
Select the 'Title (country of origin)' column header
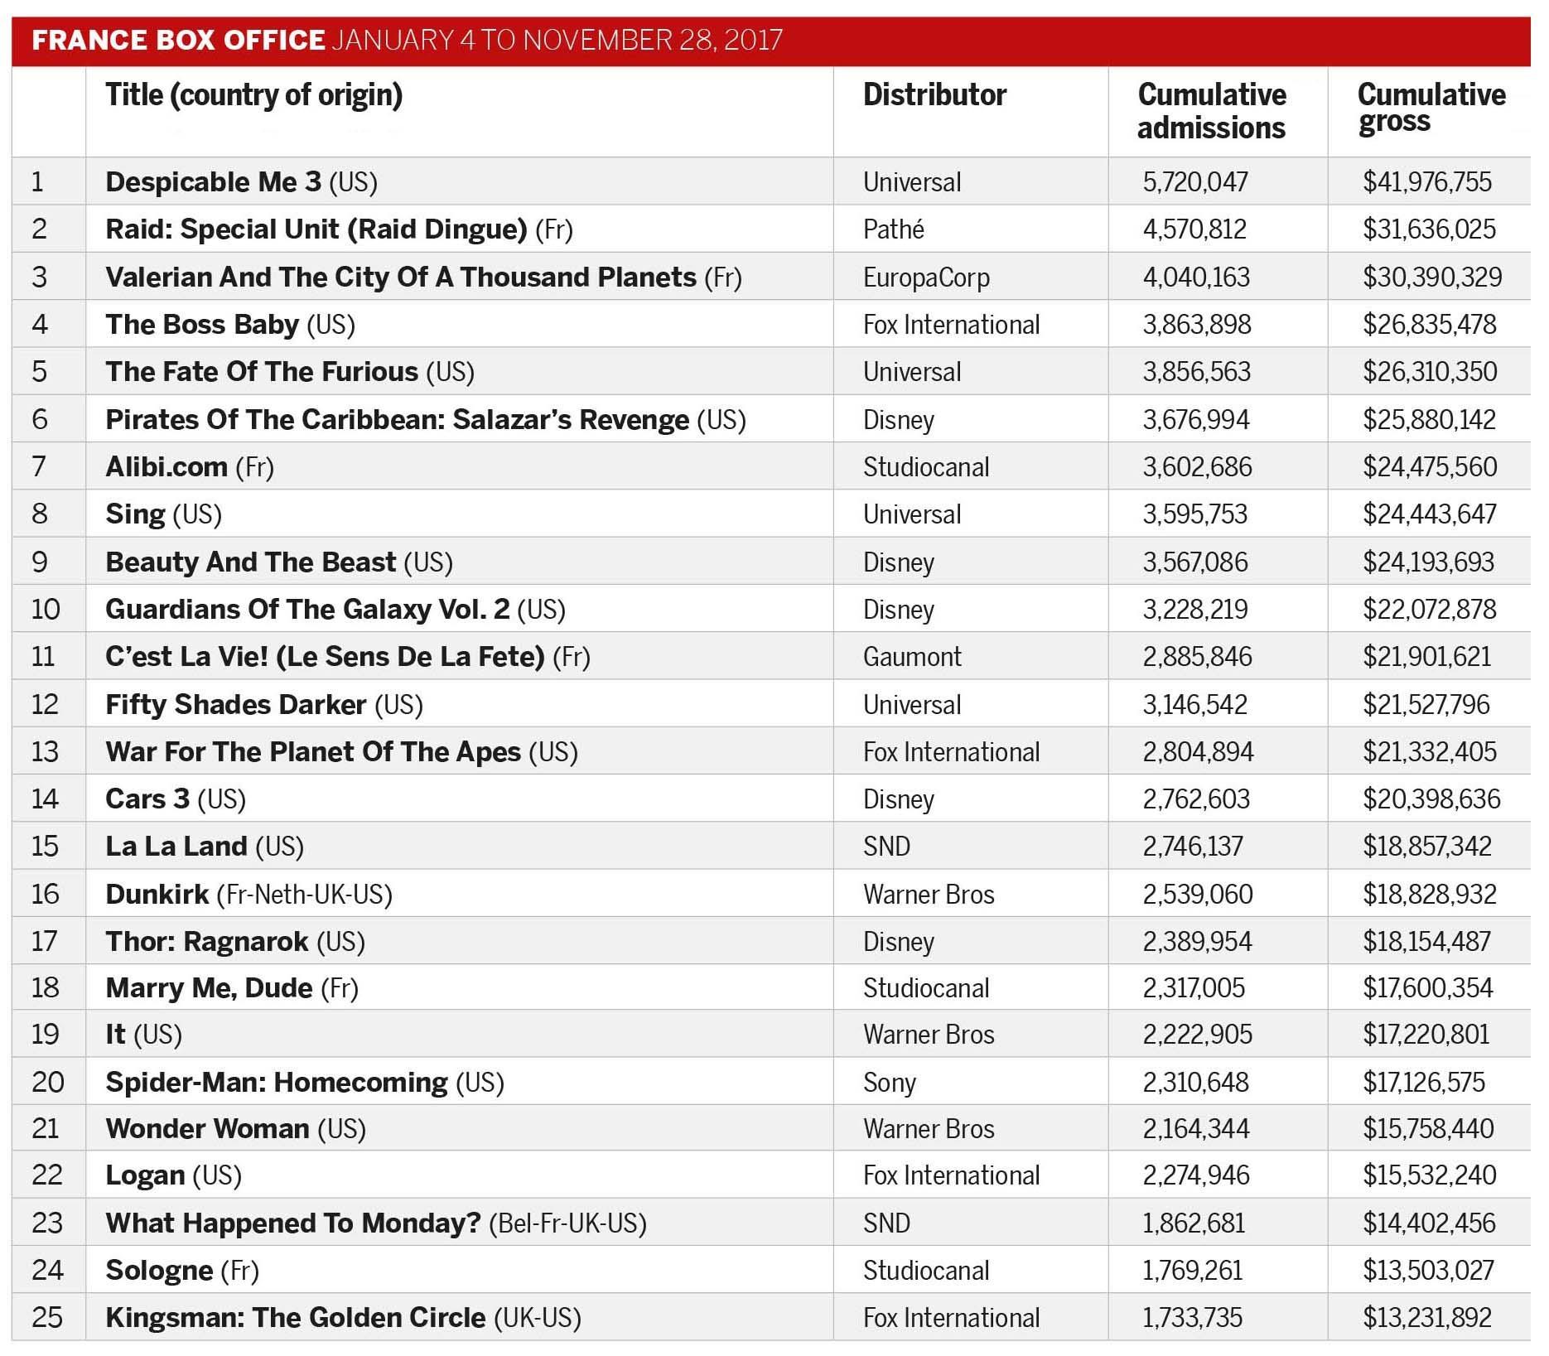coord(253,95)
